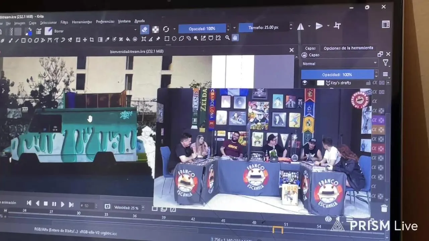Toggle eraser mode
This screenshot has width=429, height=241.
[145, 29]
